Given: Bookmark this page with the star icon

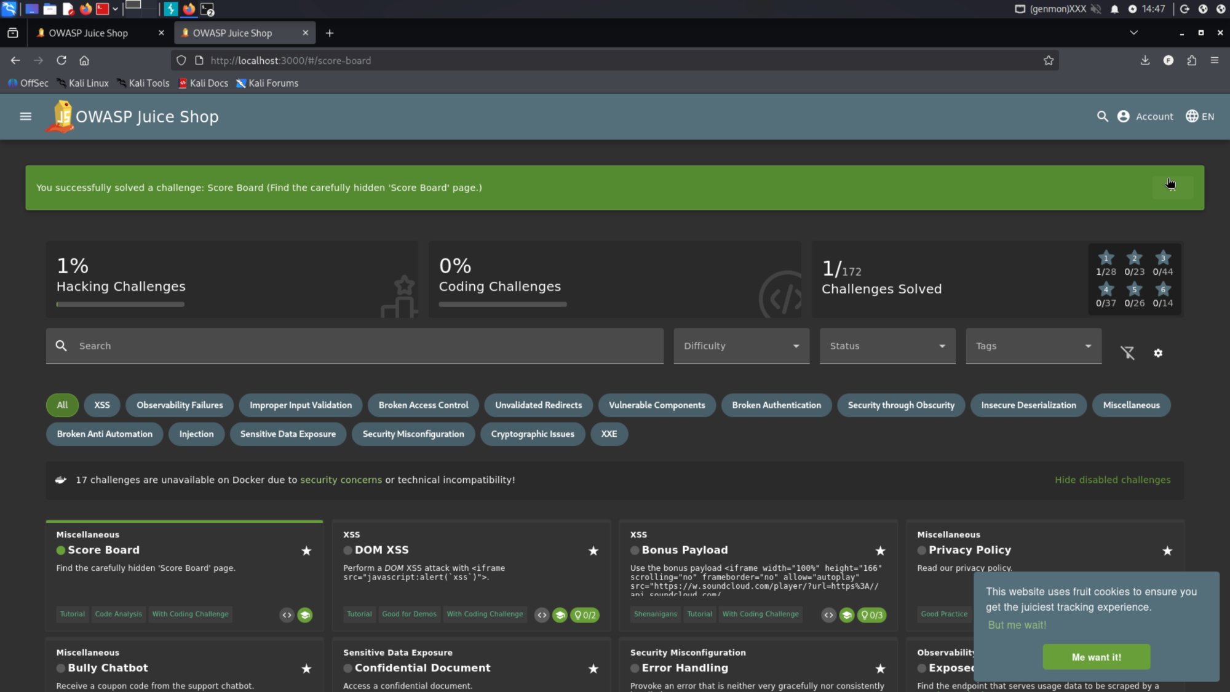Looking at the screenshot, I should coord(1048,60).
